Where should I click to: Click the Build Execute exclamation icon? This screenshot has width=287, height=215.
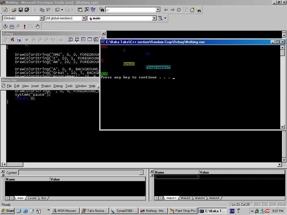click(25, 27)
